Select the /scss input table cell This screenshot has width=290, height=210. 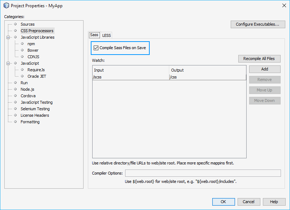(130, 77)
